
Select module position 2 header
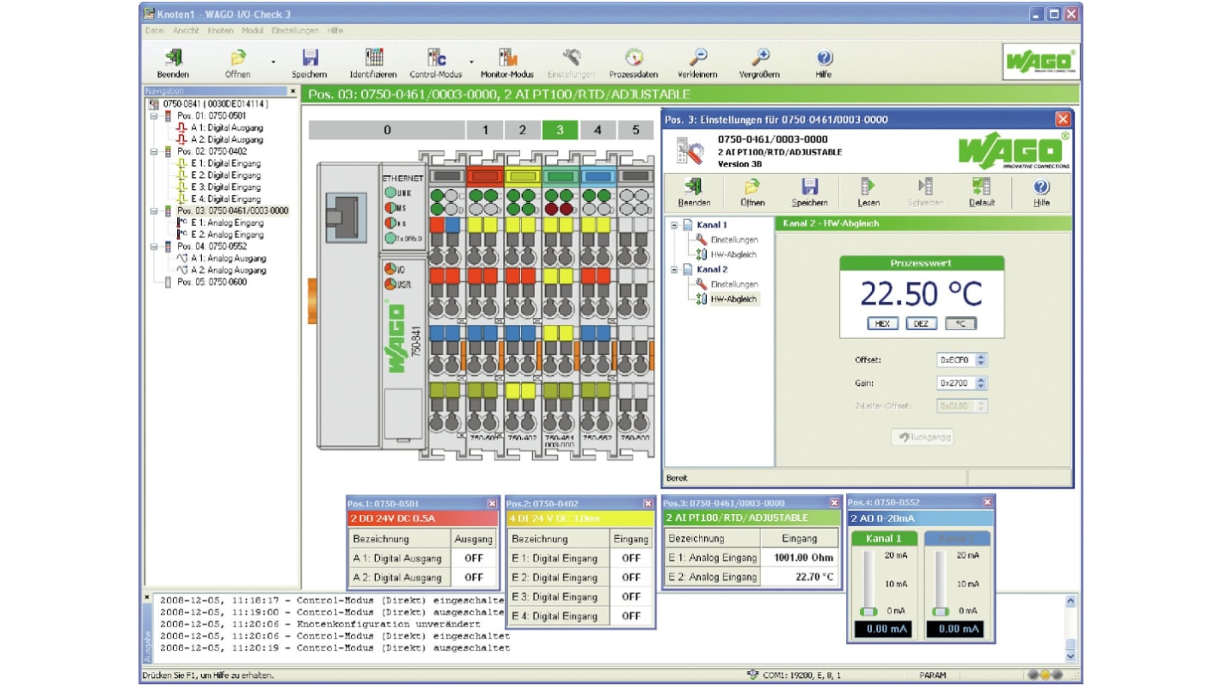point(522,130)
